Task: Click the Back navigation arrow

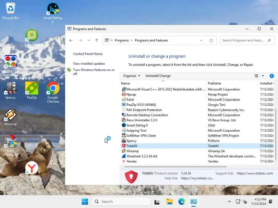Action: coord(71,40)
